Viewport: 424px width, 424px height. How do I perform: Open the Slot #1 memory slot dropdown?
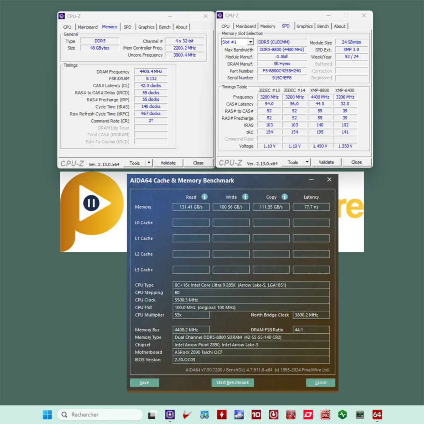(251, 42)
